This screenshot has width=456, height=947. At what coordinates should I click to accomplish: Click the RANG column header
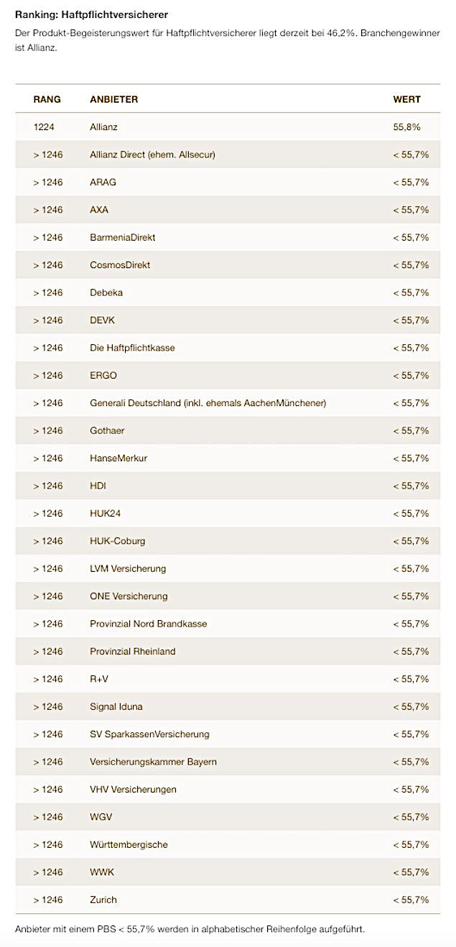[x=47, y=99]
